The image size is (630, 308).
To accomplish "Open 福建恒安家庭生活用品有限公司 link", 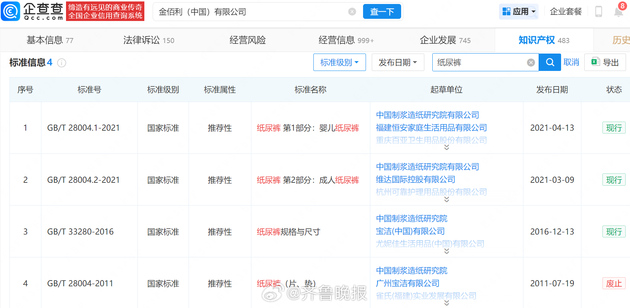I will (x=431, y=128).
